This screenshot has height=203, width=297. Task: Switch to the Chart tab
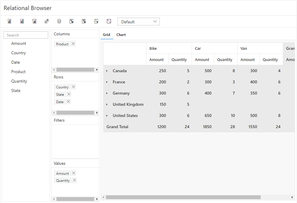point(121,35)
